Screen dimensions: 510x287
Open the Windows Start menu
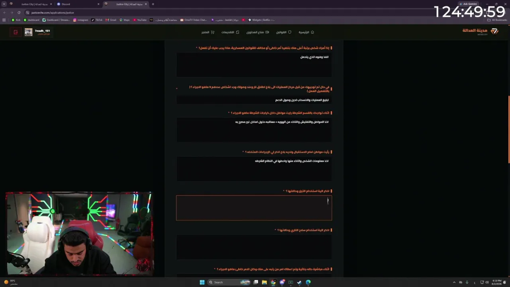tap(202, 282)
